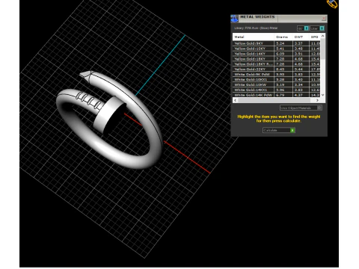This screenshot has width=359, height=269.
Task: Click the nail head disc on ring
Action: click(110, 114)
